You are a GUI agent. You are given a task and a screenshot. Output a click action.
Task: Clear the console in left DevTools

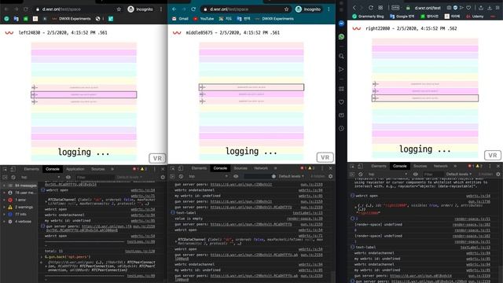(x=13, y=177)
